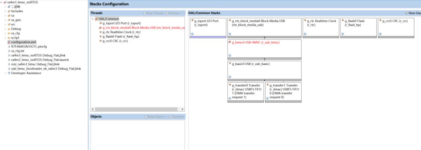Click Threads list scroll right arrow
Screen dimensions: 421x150
point(182,109)
